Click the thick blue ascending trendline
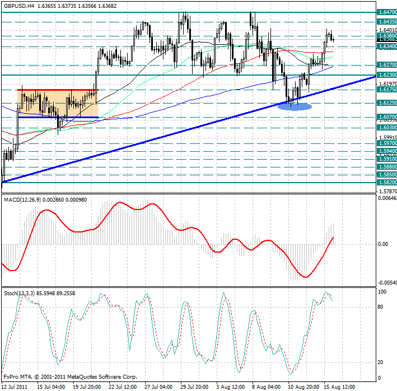Screen dimensions: 397x391 point(168,134)
